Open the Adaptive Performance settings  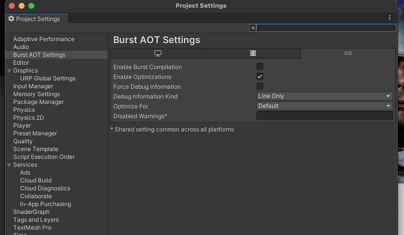[x=44, y=39]
